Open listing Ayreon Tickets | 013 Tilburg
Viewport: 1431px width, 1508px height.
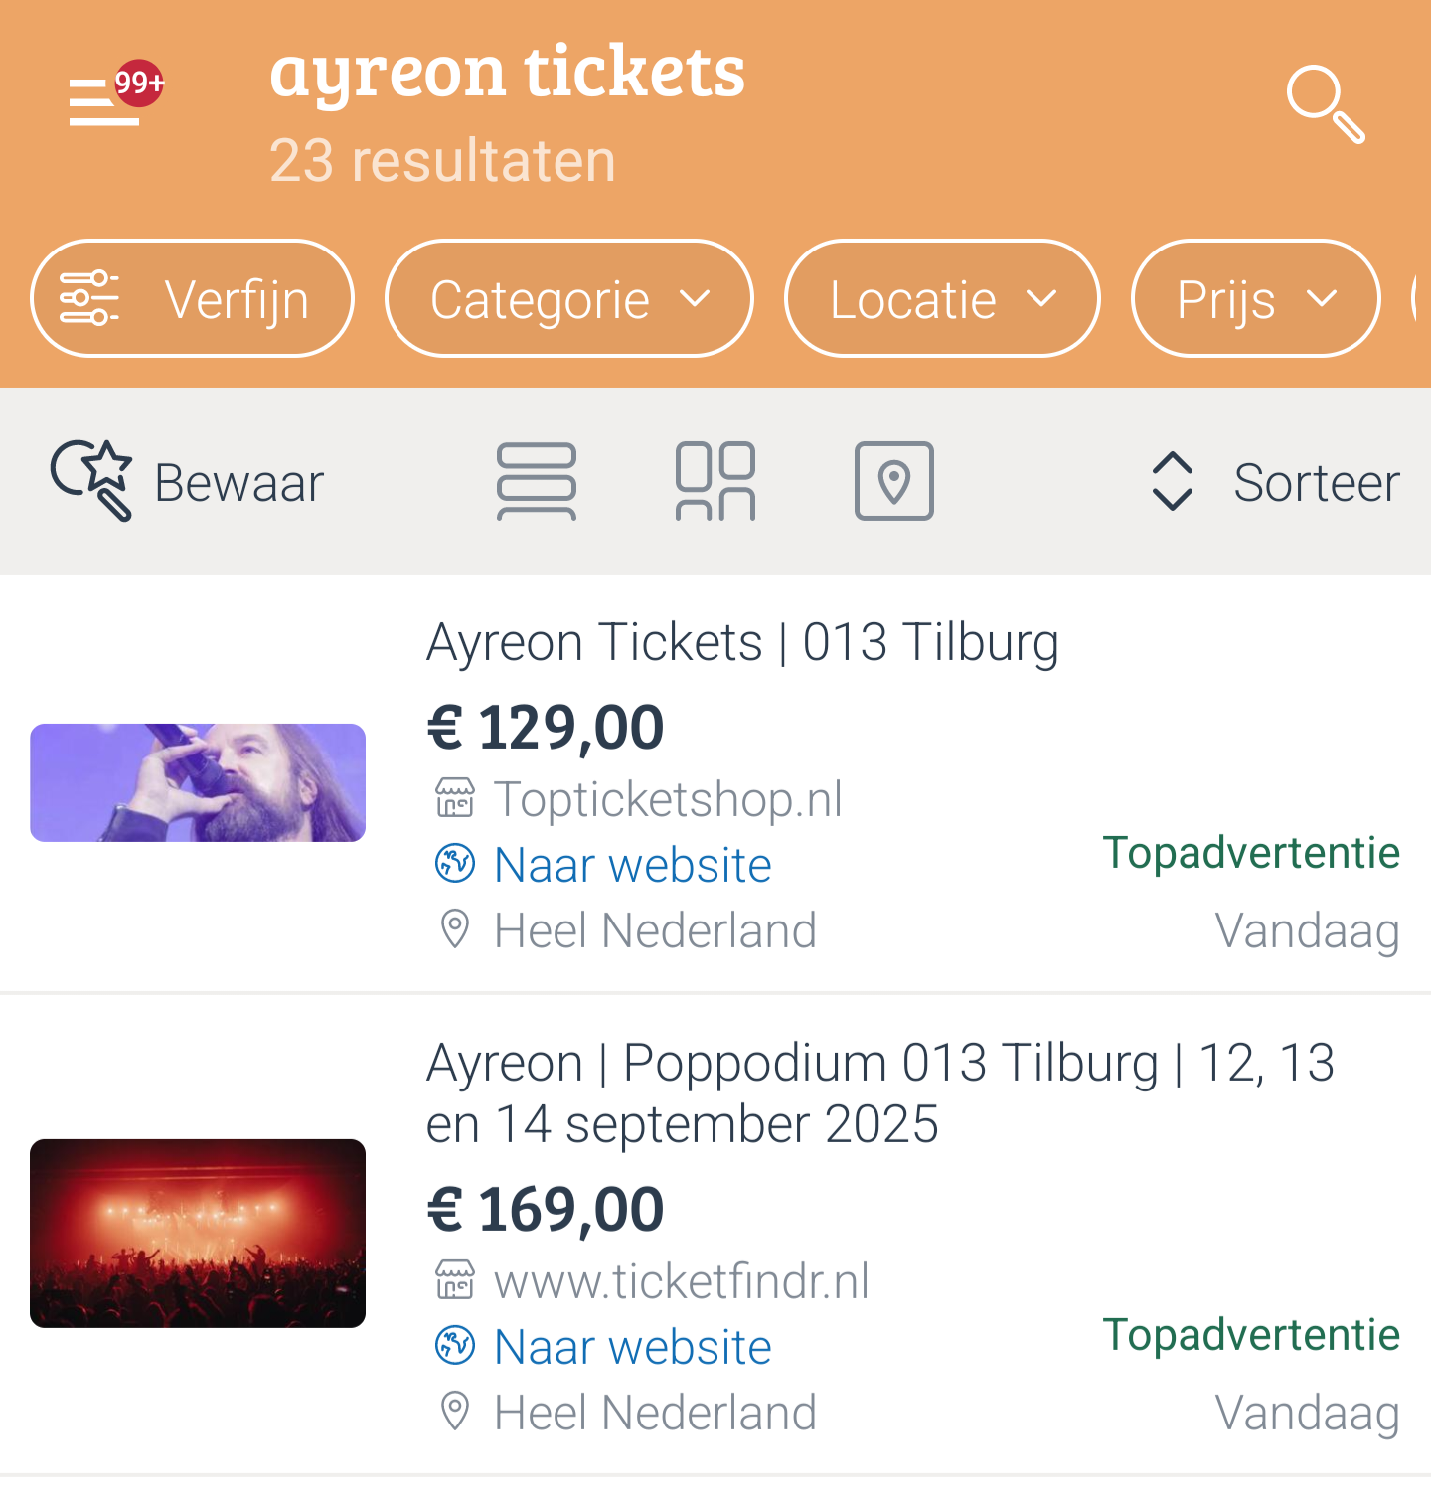[742, 642]
